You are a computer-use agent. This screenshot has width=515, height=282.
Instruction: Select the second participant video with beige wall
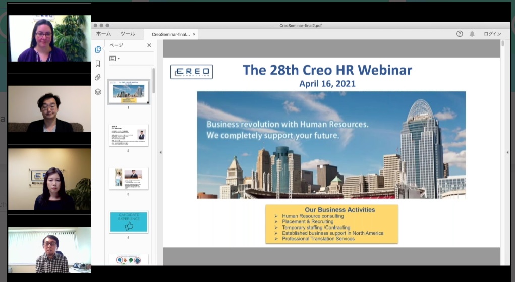coord(49,109)
